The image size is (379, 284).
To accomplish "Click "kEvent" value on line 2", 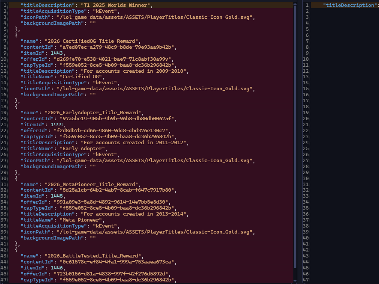I will tap(105, 11).
